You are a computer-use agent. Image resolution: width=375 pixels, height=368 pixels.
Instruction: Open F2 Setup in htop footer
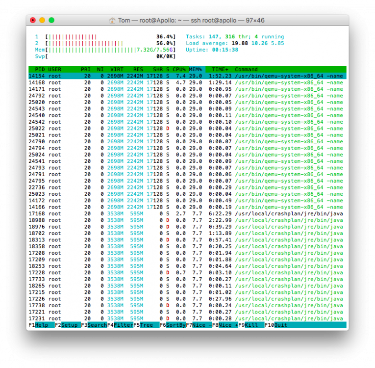(x=68, y=325)
